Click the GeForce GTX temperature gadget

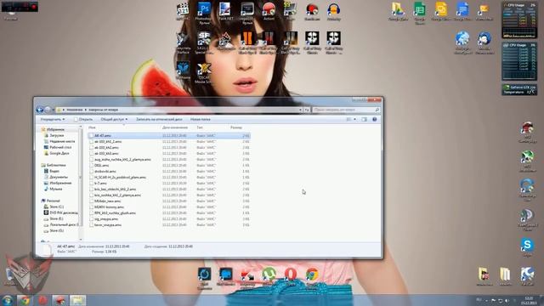(519, 89)
